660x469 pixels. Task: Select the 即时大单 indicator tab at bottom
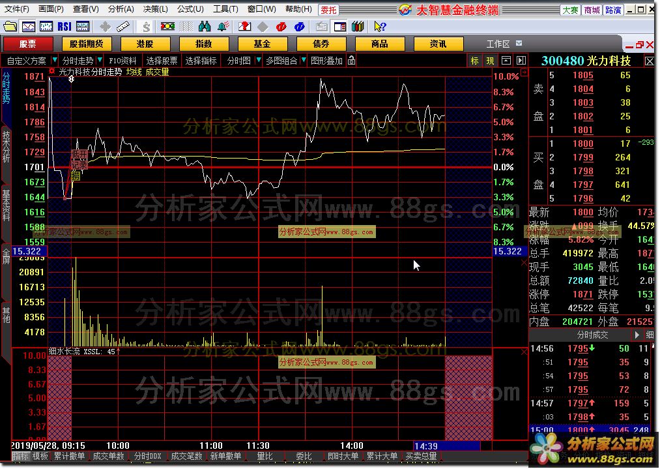pyautogui.click(x=343, y=456)
